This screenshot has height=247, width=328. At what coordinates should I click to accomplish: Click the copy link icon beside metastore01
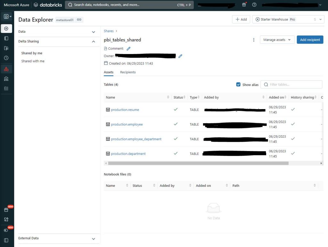(x=79, y=20)
